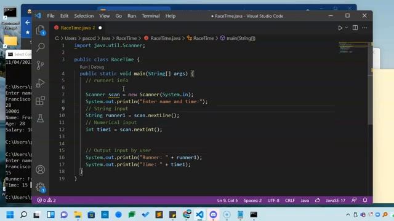
Task: Select the Java folder breadcrumb
Action: 106,38
